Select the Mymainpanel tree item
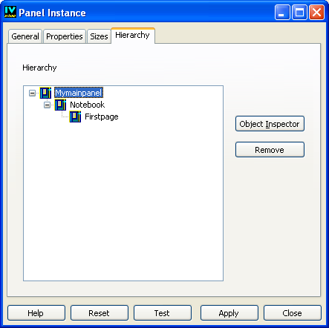This screenshot has height=328, width=329. coord(79,93)
